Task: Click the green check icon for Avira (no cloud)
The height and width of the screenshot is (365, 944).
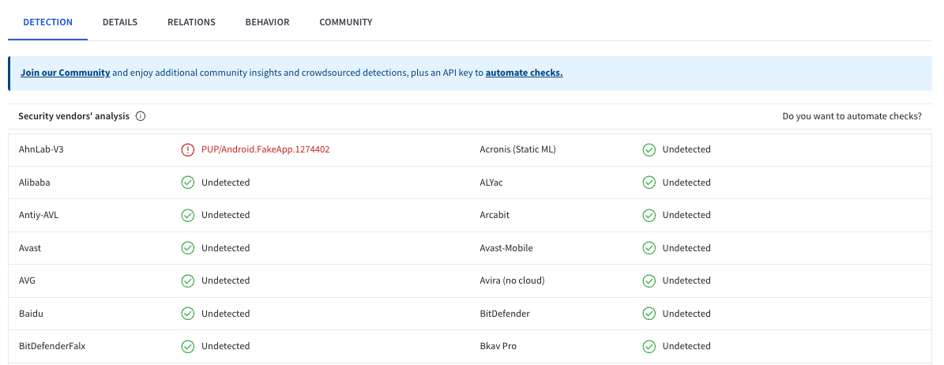Action: 649,280
